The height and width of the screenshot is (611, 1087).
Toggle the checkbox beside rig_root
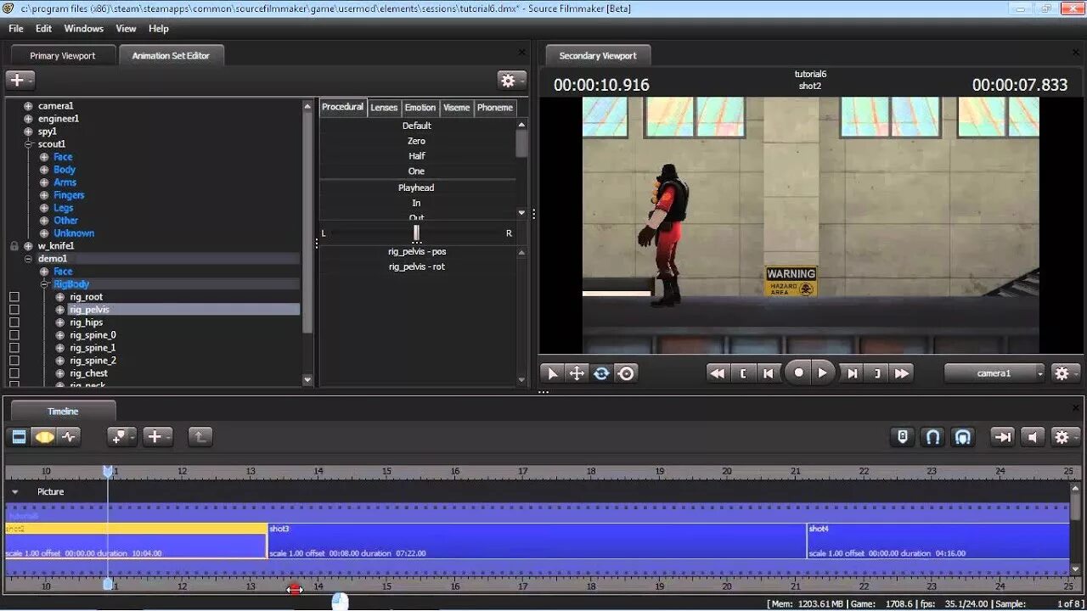coord(14,297)
